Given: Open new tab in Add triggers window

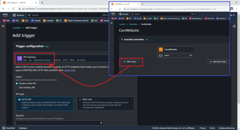Looking at the screenshot, I should (42, 2).
